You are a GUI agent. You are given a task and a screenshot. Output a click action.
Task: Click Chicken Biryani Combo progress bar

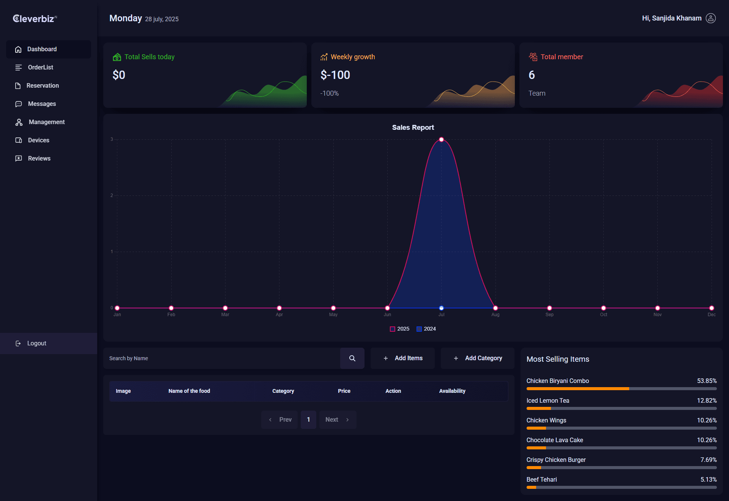pos(621,389)
